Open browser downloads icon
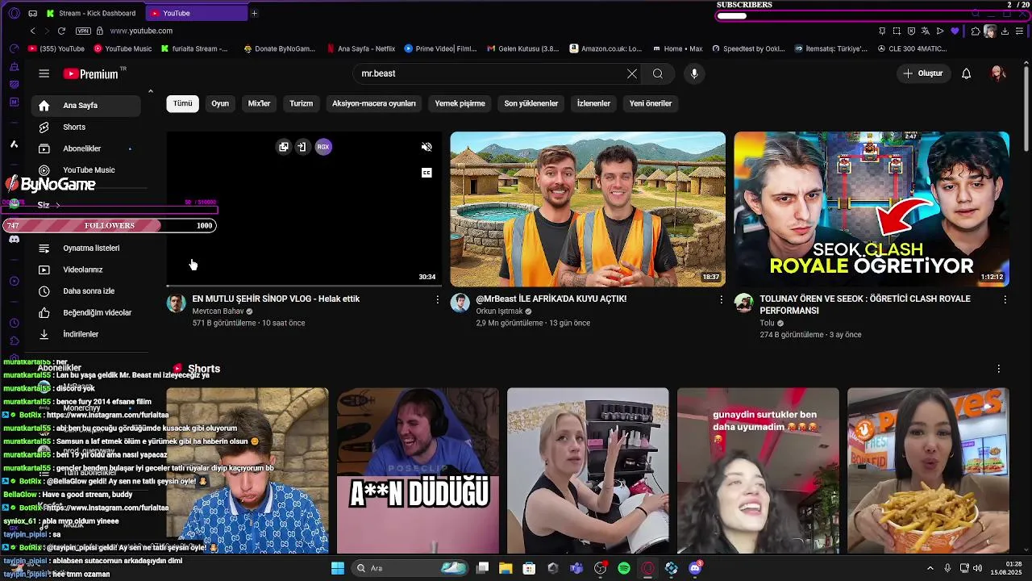Viewport: 1032px width, 581px height. (x=1005, y=31)
